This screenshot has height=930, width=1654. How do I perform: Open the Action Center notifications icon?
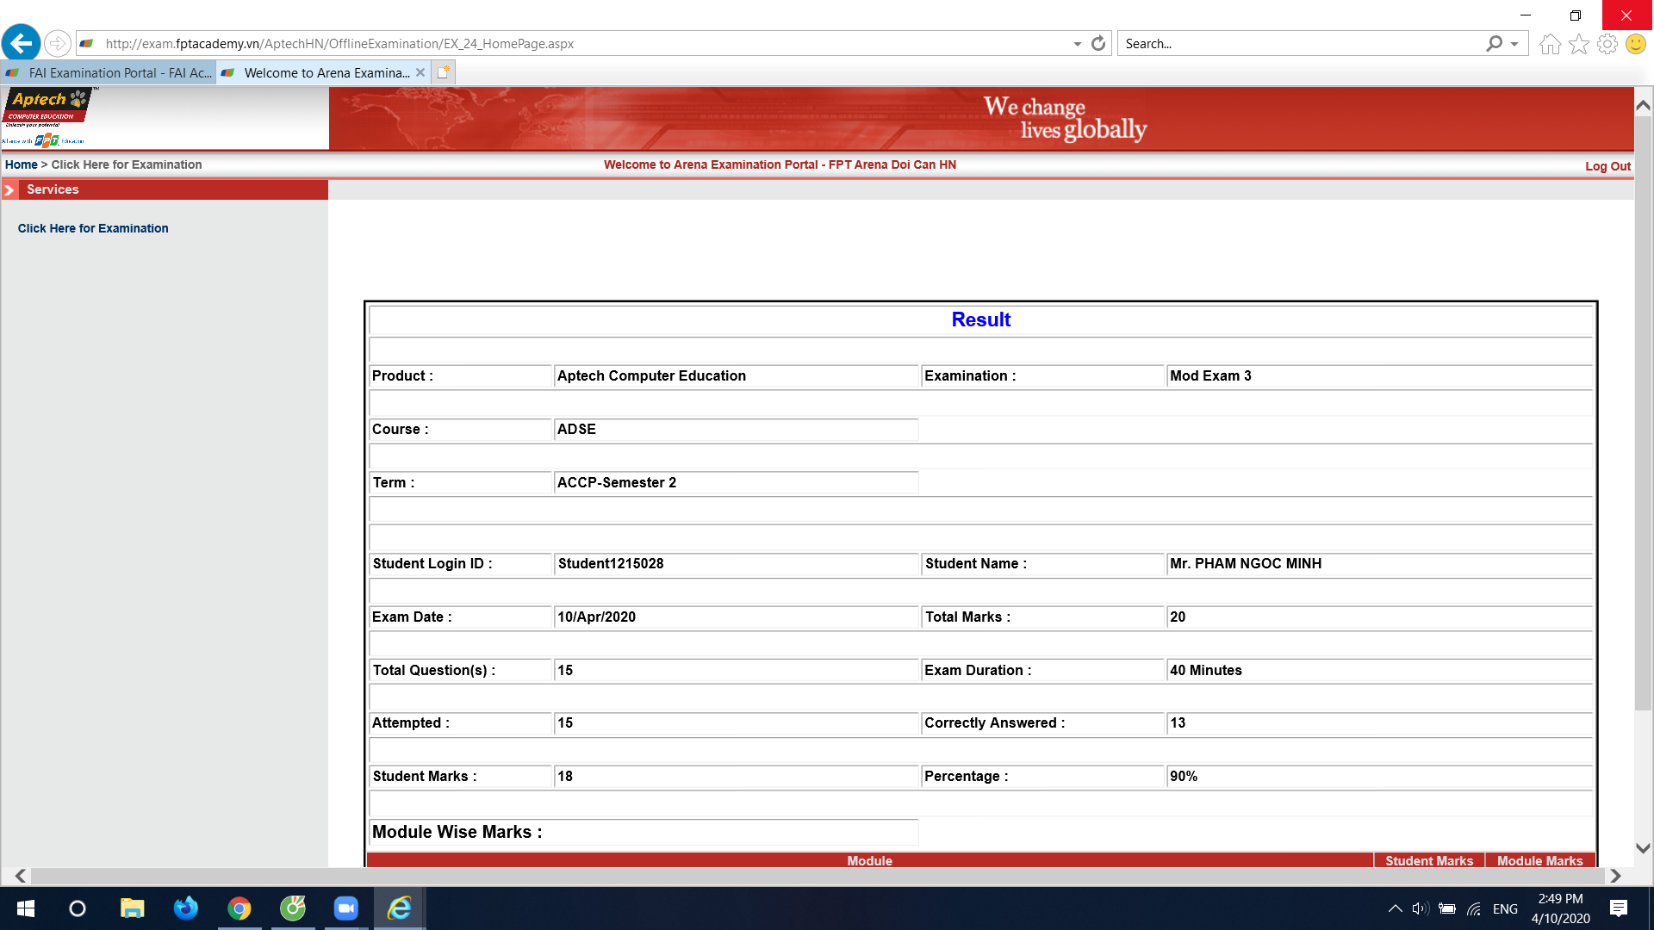(x=1619, y=908)
